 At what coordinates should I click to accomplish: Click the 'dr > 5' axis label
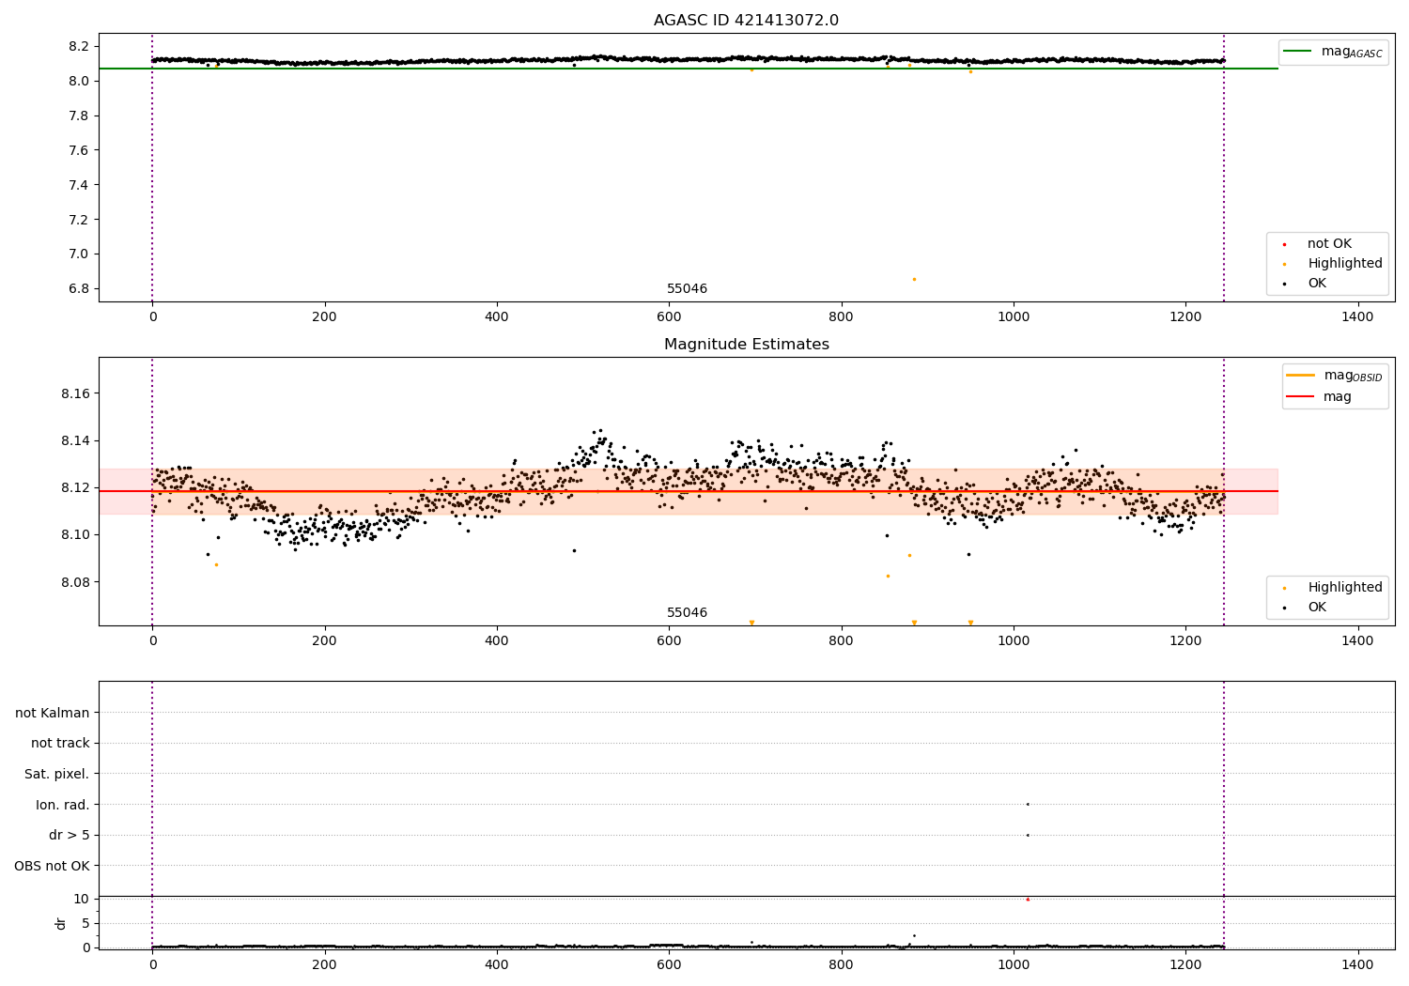70,836
